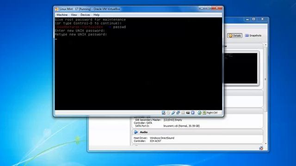The image size is (296, 166).
Task: Click the Right Ctrl host key label
Action: (x=212, y=113)
